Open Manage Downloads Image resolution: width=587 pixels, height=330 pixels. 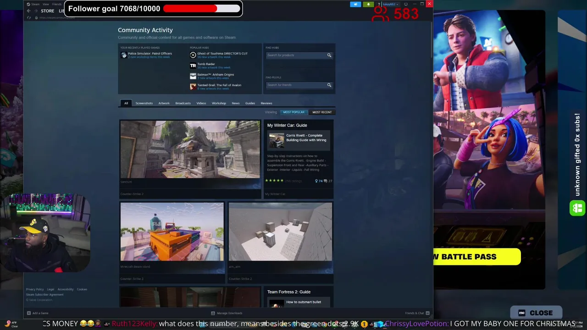(x=227, y=313)
